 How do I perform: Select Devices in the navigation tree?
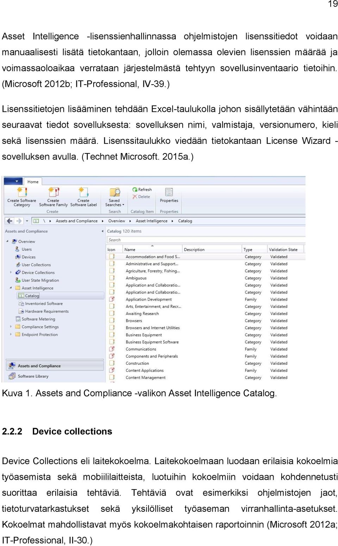pyautogui.click(x=29, y=257)
